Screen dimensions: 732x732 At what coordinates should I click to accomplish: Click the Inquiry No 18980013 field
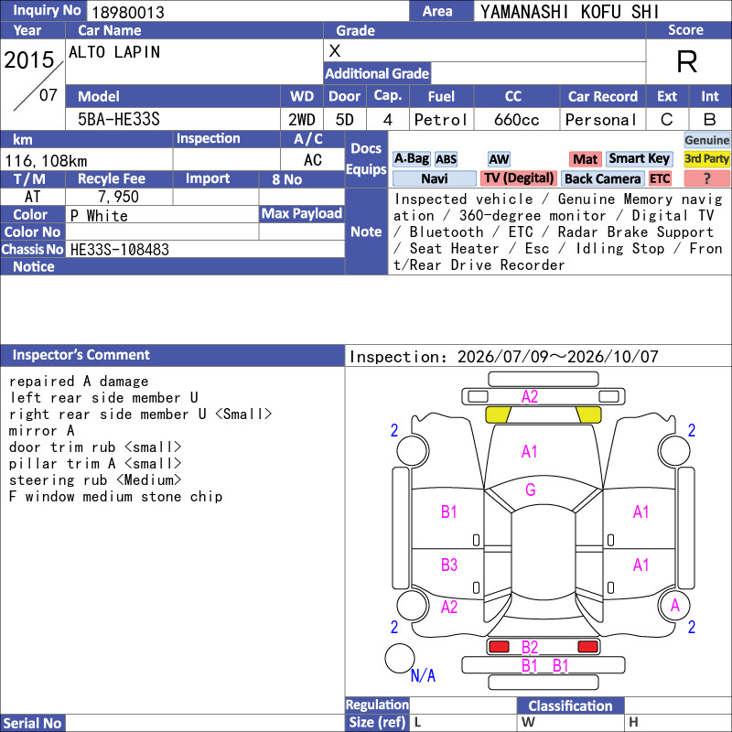point(247,12)
